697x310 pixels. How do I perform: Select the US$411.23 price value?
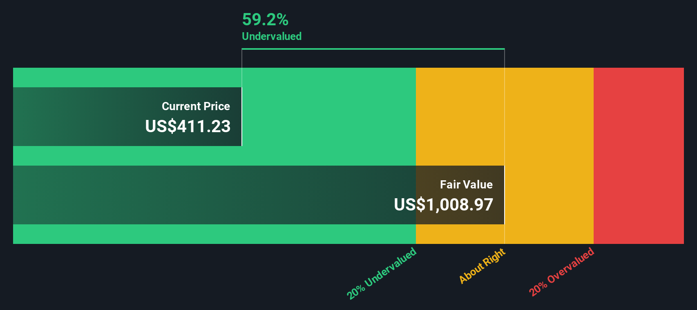(188, 126)
